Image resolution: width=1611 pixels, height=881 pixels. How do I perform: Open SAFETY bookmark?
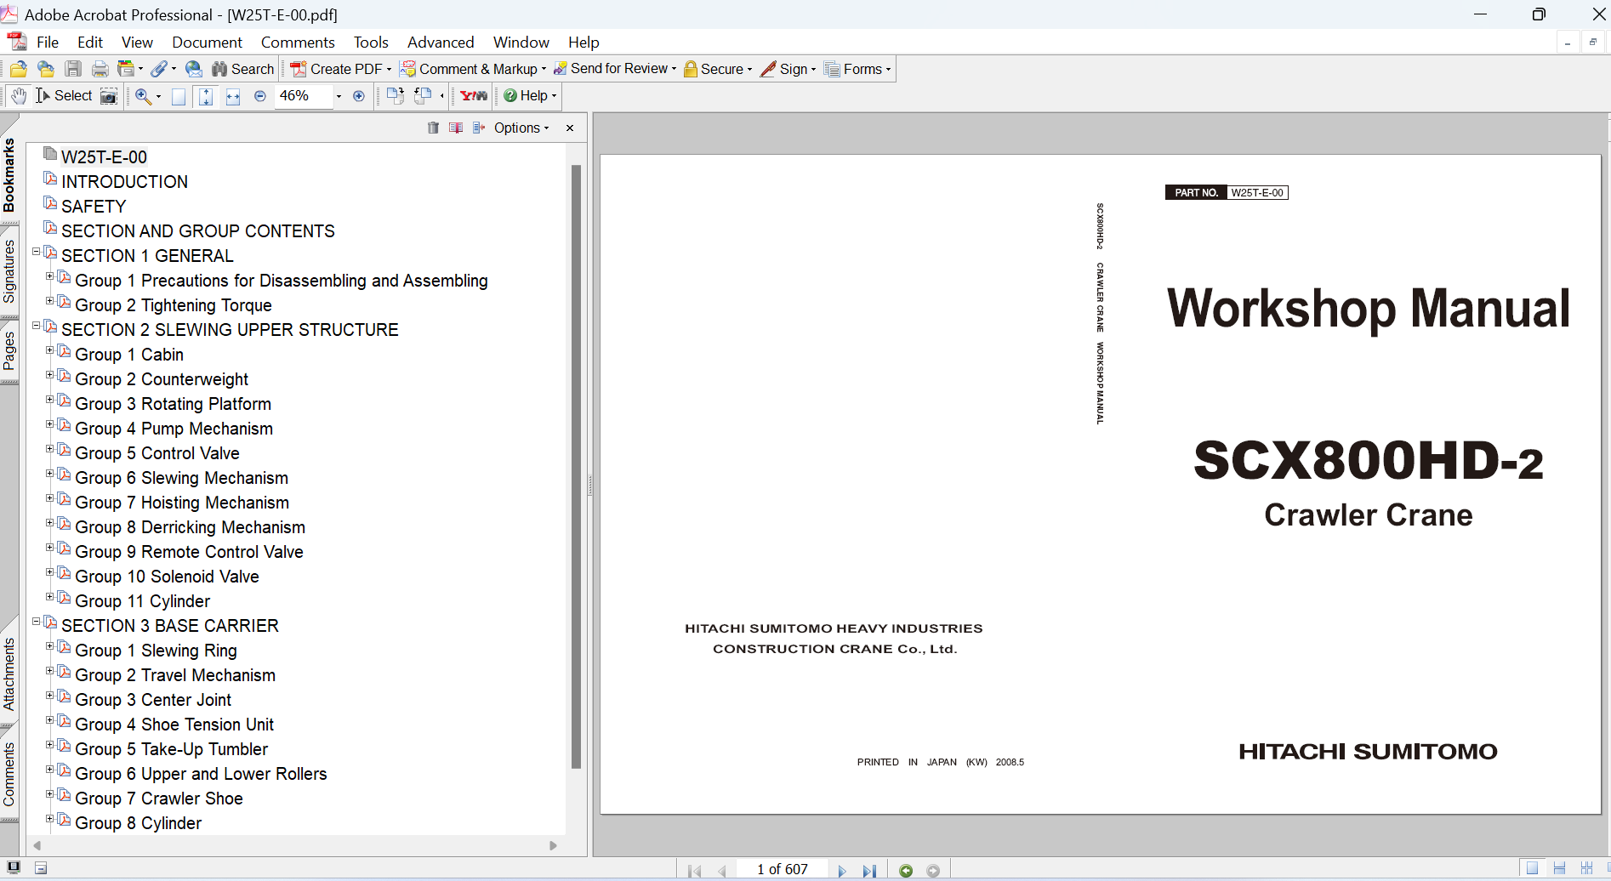tap(94, 207)
